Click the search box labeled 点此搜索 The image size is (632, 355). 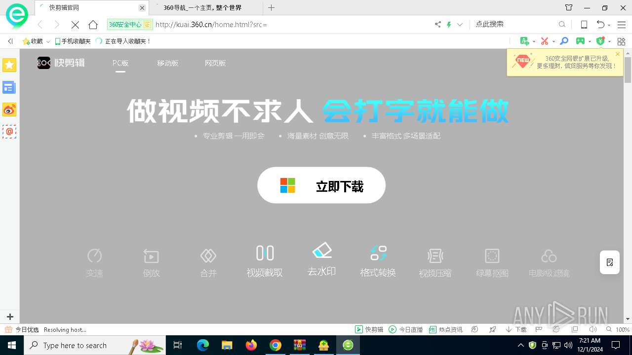pyautogui.click(x=513, y=24)
